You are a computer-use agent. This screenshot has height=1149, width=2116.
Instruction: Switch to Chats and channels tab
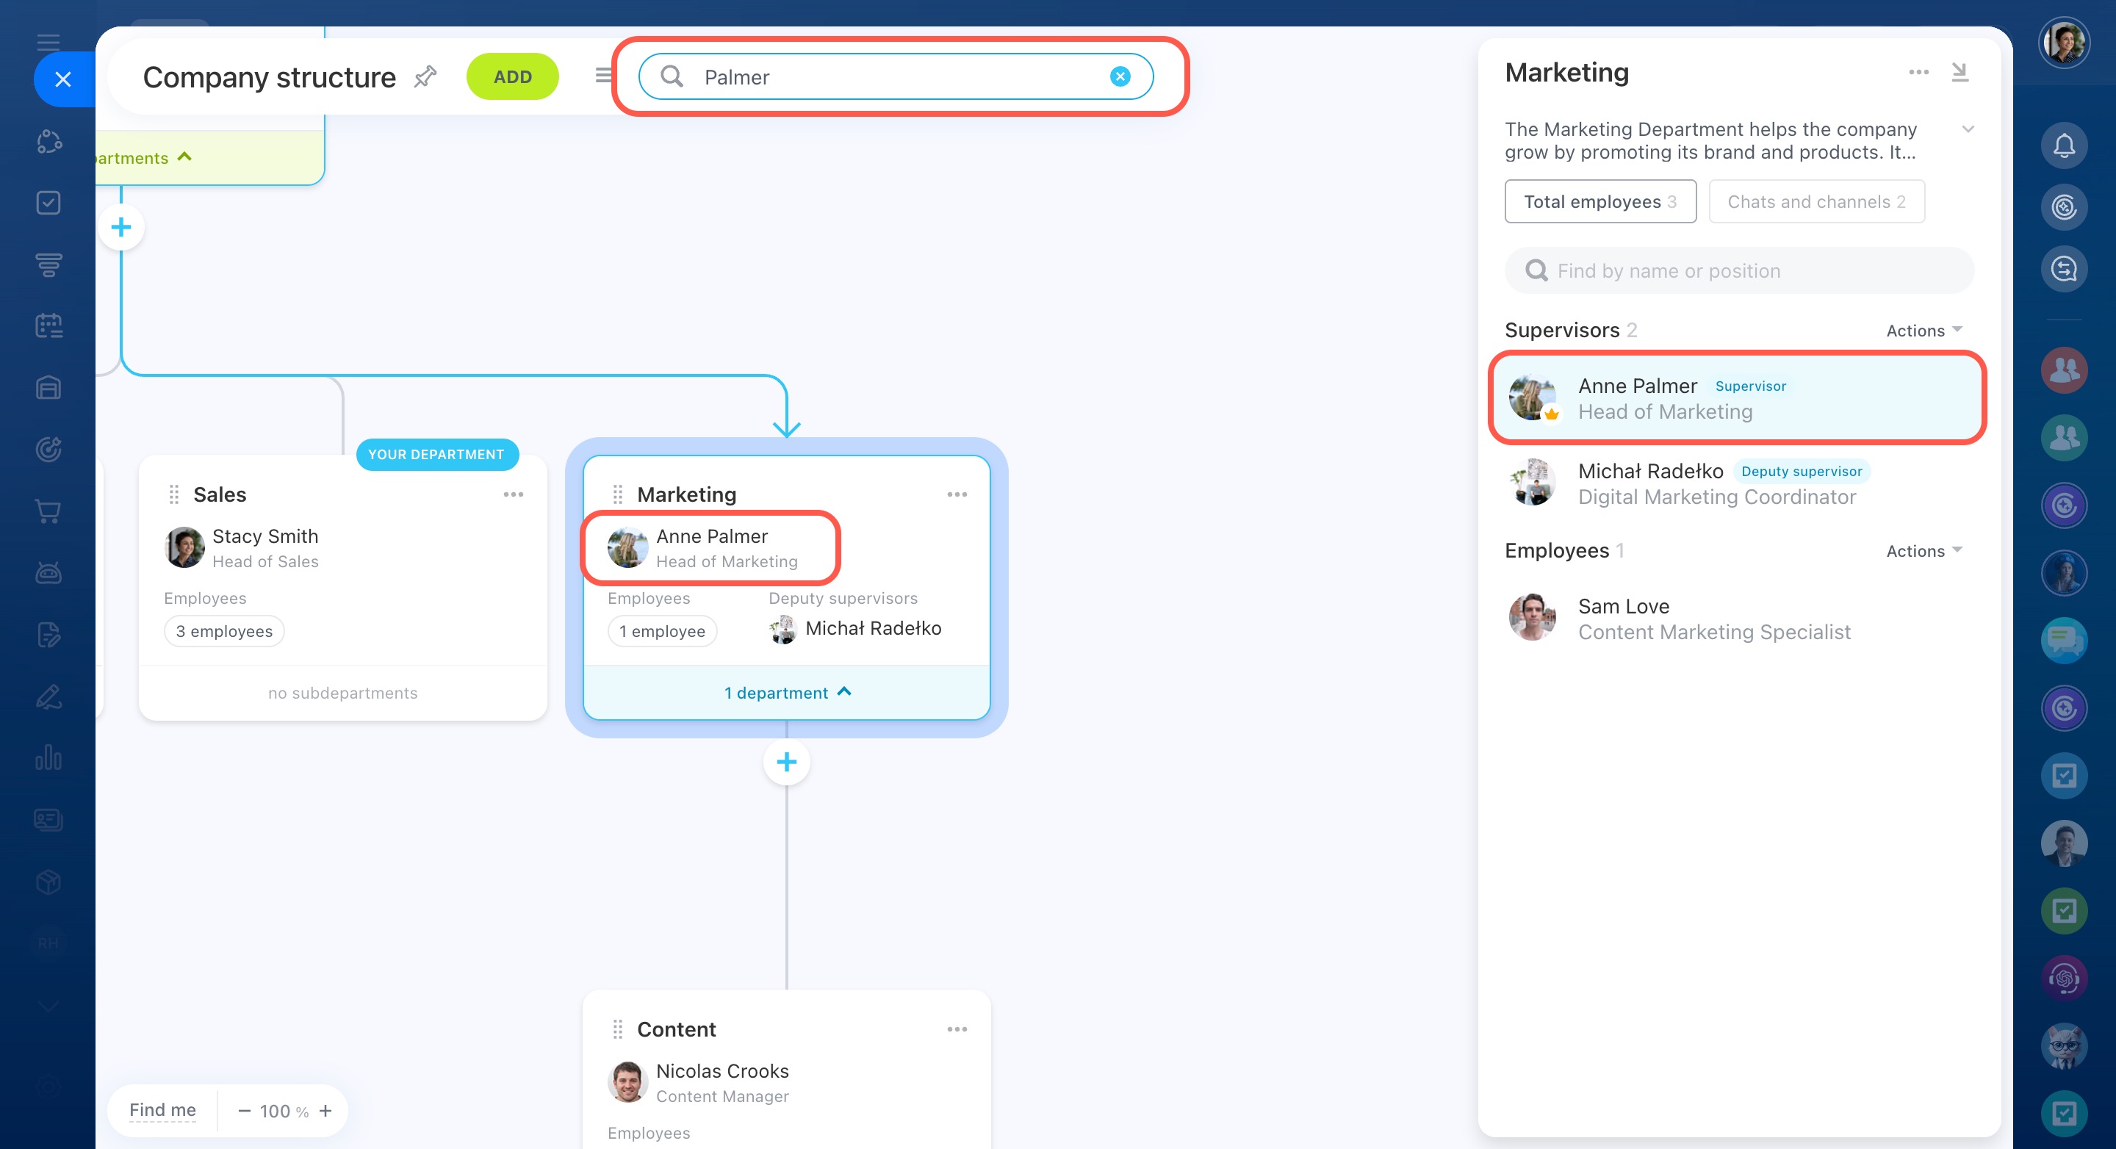pos(1816,202)
